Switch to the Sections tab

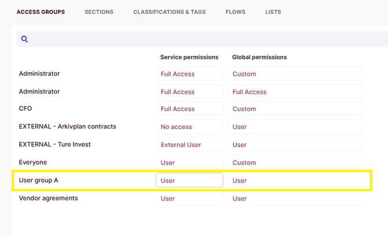99,12
